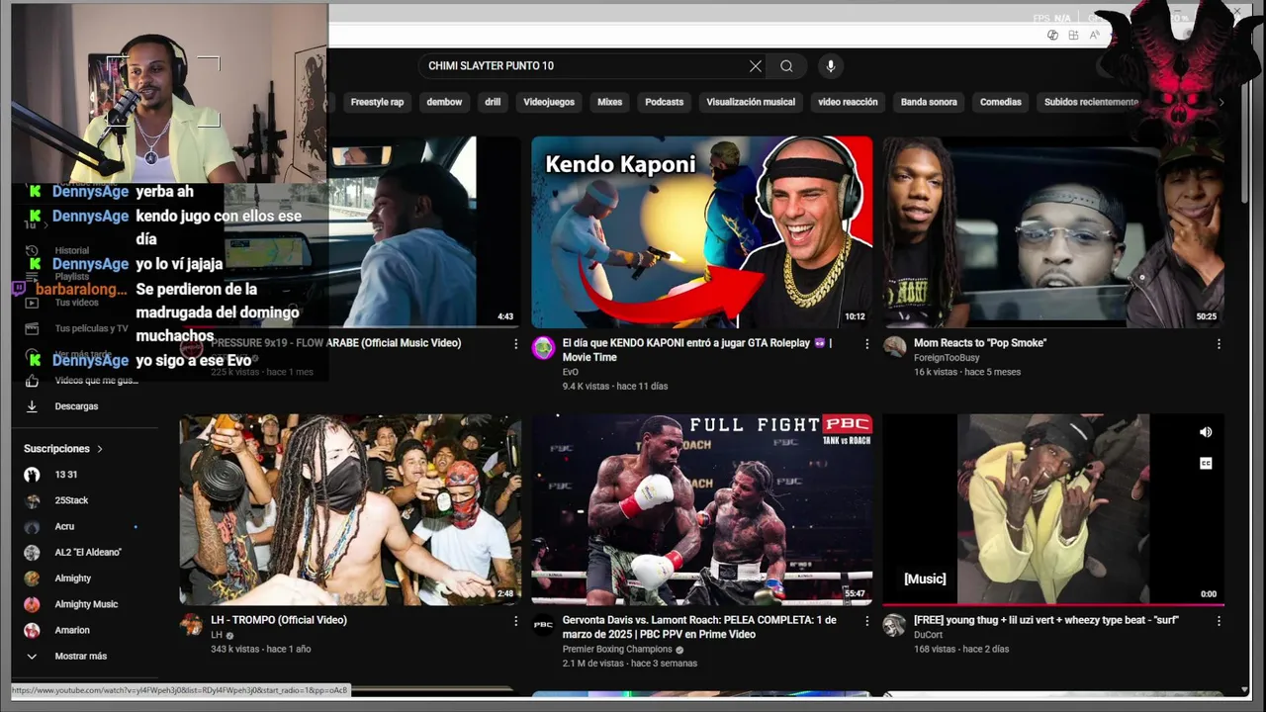Select the Banda sonora chip
The width and height of the screenshot is (1266, 712).
929,102
